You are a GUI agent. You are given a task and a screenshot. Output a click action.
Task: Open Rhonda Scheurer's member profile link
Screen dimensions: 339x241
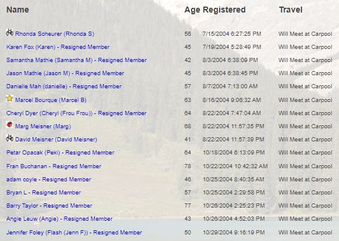pos(54,34)
